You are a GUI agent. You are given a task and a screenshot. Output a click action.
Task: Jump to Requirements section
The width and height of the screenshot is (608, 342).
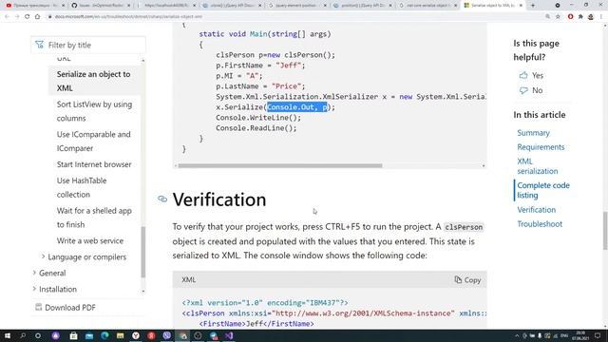point(541,147)
